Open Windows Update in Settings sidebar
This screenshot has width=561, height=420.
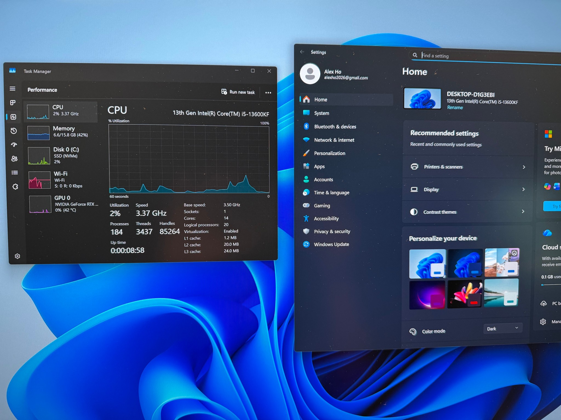coord(347,244)
